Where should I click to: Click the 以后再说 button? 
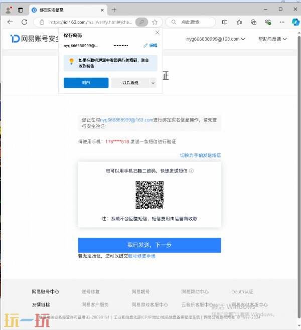(x=130, y=83)
